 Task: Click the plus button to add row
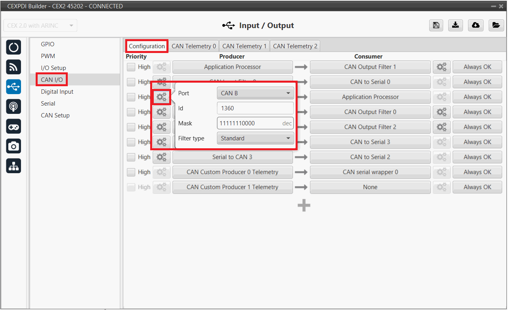click(304, 205)
